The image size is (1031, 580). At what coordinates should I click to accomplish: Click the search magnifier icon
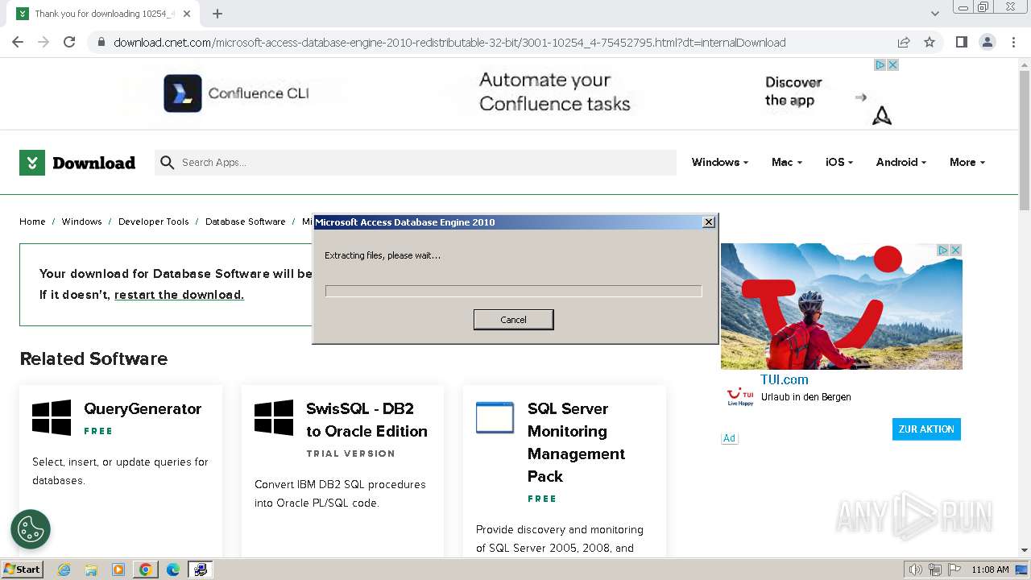click(167, 163)
